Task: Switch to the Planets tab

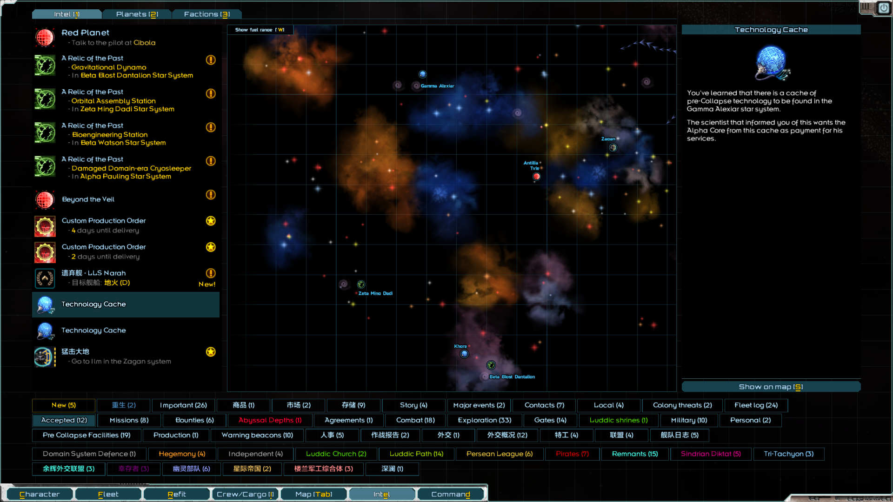Action: [137, 14]
